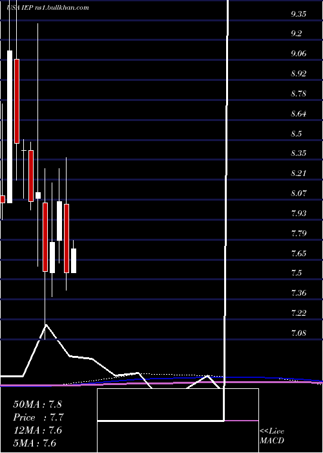Click the 8.35 price axis label
The height and width of the screenshot is (453, 323).
click(x=298, y=153)
